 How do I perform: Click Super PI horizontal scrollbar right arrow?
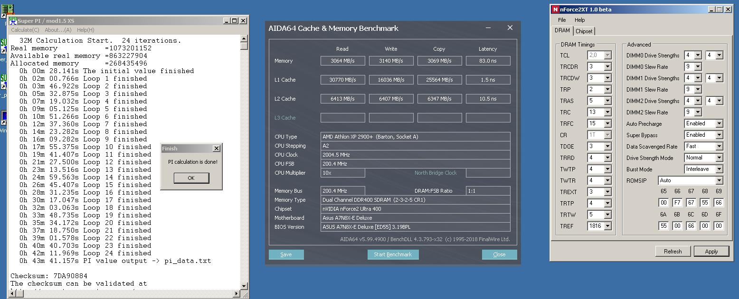click(x=237, y=293)
